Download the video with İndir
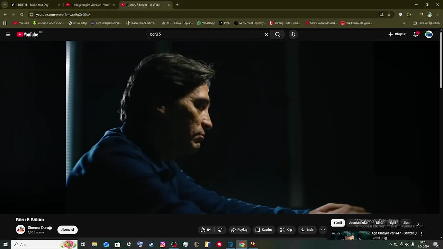Image resolution: width=443 pixels, height=249 pixels. pos(307,230)
